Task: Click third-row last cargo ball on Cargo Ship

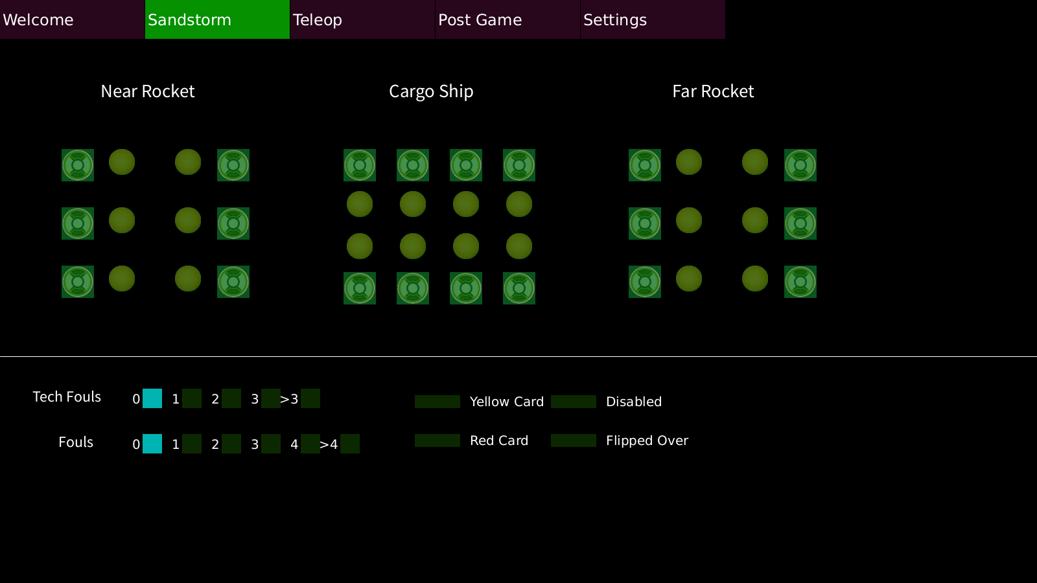Action: [x=519, y=246]
